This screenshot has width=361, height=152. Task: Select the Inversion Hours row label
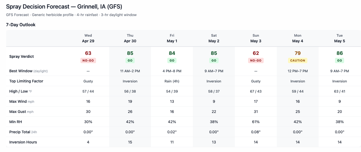[23, 142]
